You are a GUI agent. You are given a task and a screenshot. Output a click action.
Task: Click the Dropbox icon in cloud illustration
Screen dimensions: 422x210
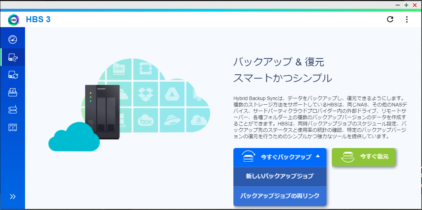146,94
